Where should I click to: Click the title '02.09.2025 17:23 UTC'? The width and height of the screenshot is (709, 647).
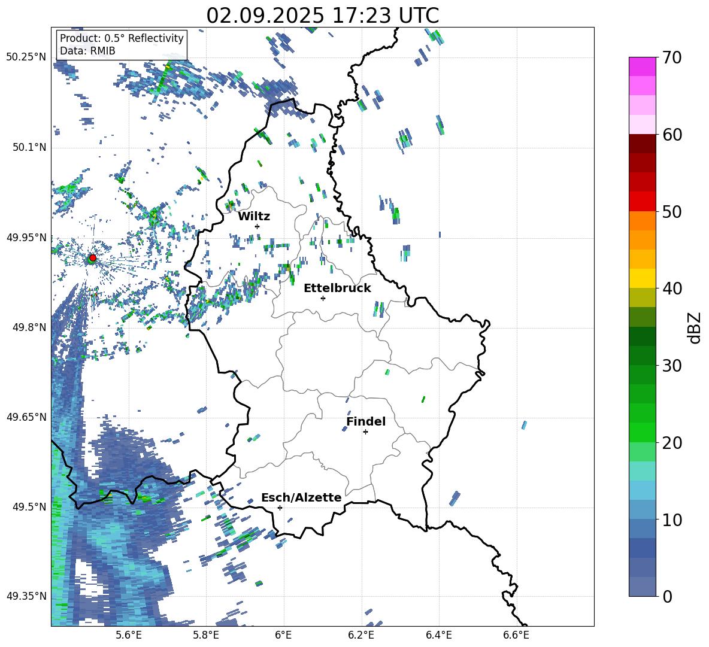point(323,16)
